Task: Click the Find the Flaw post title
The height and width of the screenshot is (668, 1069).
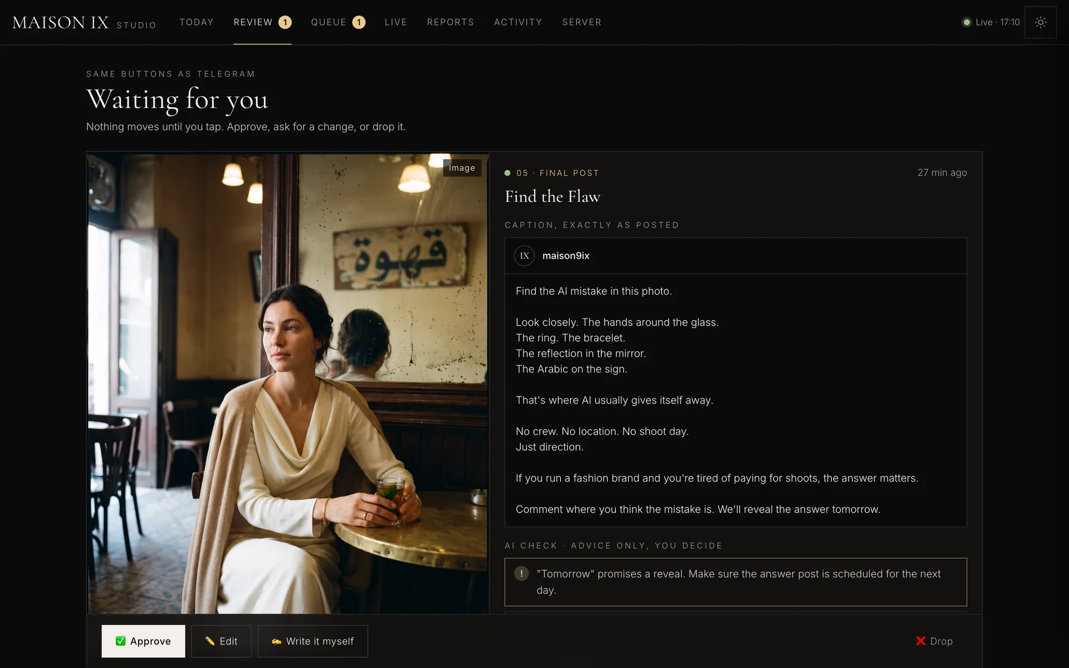Action: point(552,197)
